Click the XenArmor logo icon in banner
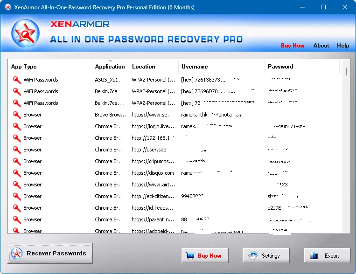 [x=22, y=32]
